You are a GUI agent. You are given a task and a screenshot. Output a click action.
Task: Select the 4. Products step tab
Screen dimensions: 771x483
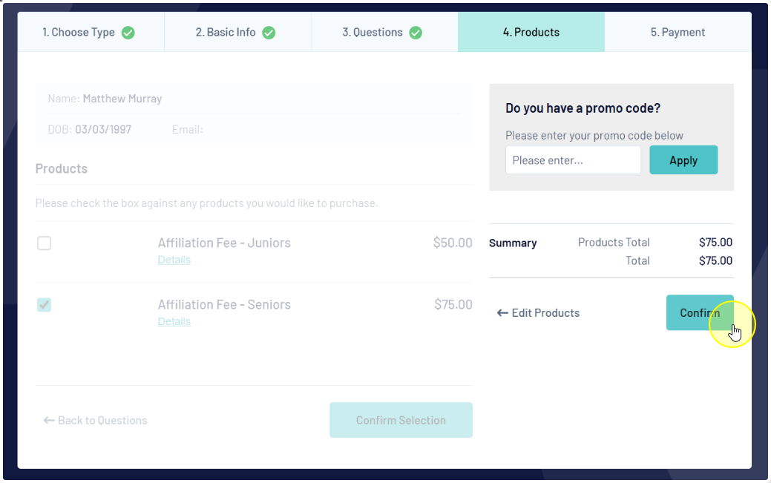[x=531, y=32]
